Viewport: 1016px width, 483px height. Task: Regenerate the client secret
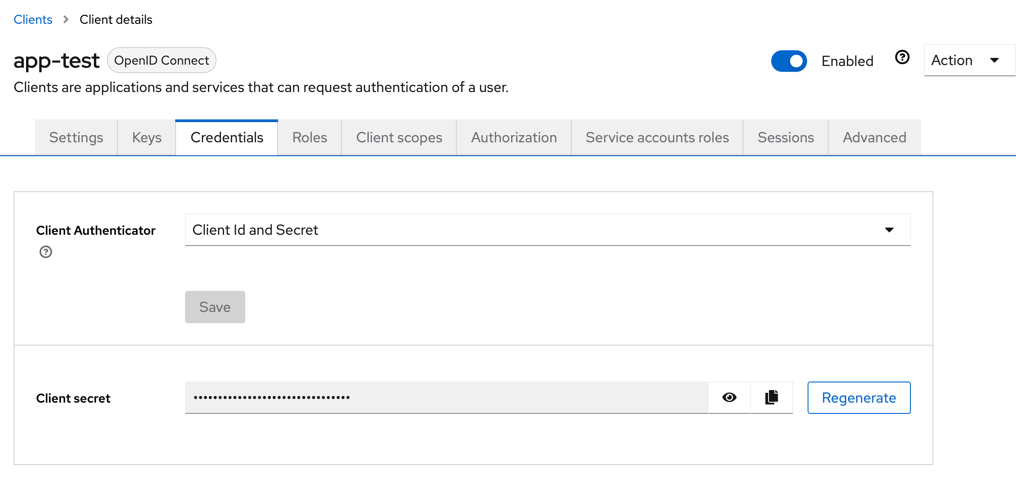858,397
